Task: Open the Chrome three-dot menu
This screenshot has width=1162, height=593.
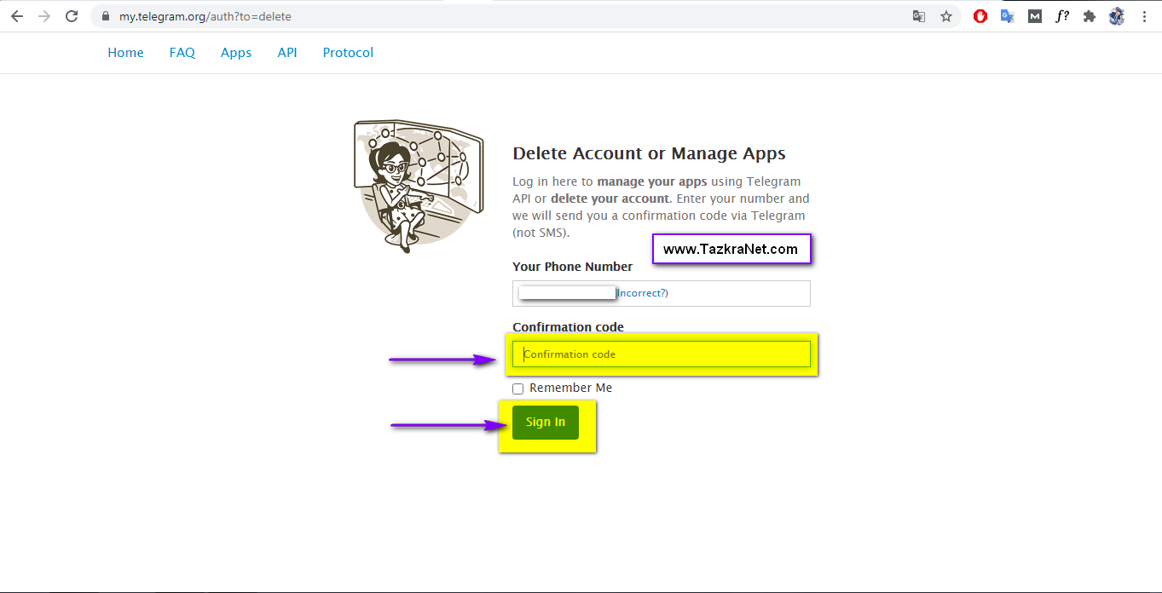Action: point(1144,16)
